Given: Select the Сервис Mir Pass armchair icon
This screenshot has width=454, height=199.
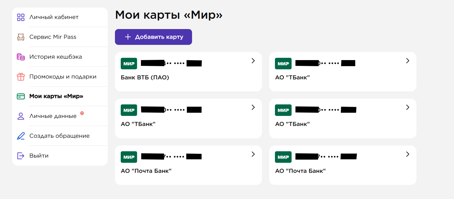Looking at the screenshot, I should (x=20, y=37).
